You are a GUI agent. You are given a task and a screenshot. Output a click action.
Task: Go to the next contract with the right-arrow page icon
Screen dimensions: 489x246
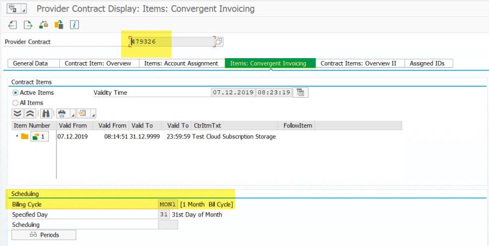pos(28,24)
